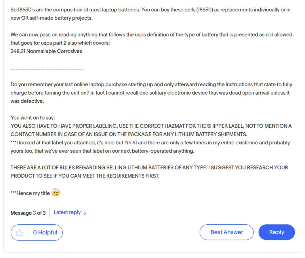Click the 'THERE ARE A LOT OF RULES' paragraph
The height and width of the screenshot is (258, 305).
pyautogui.click(x=149, y=172)
